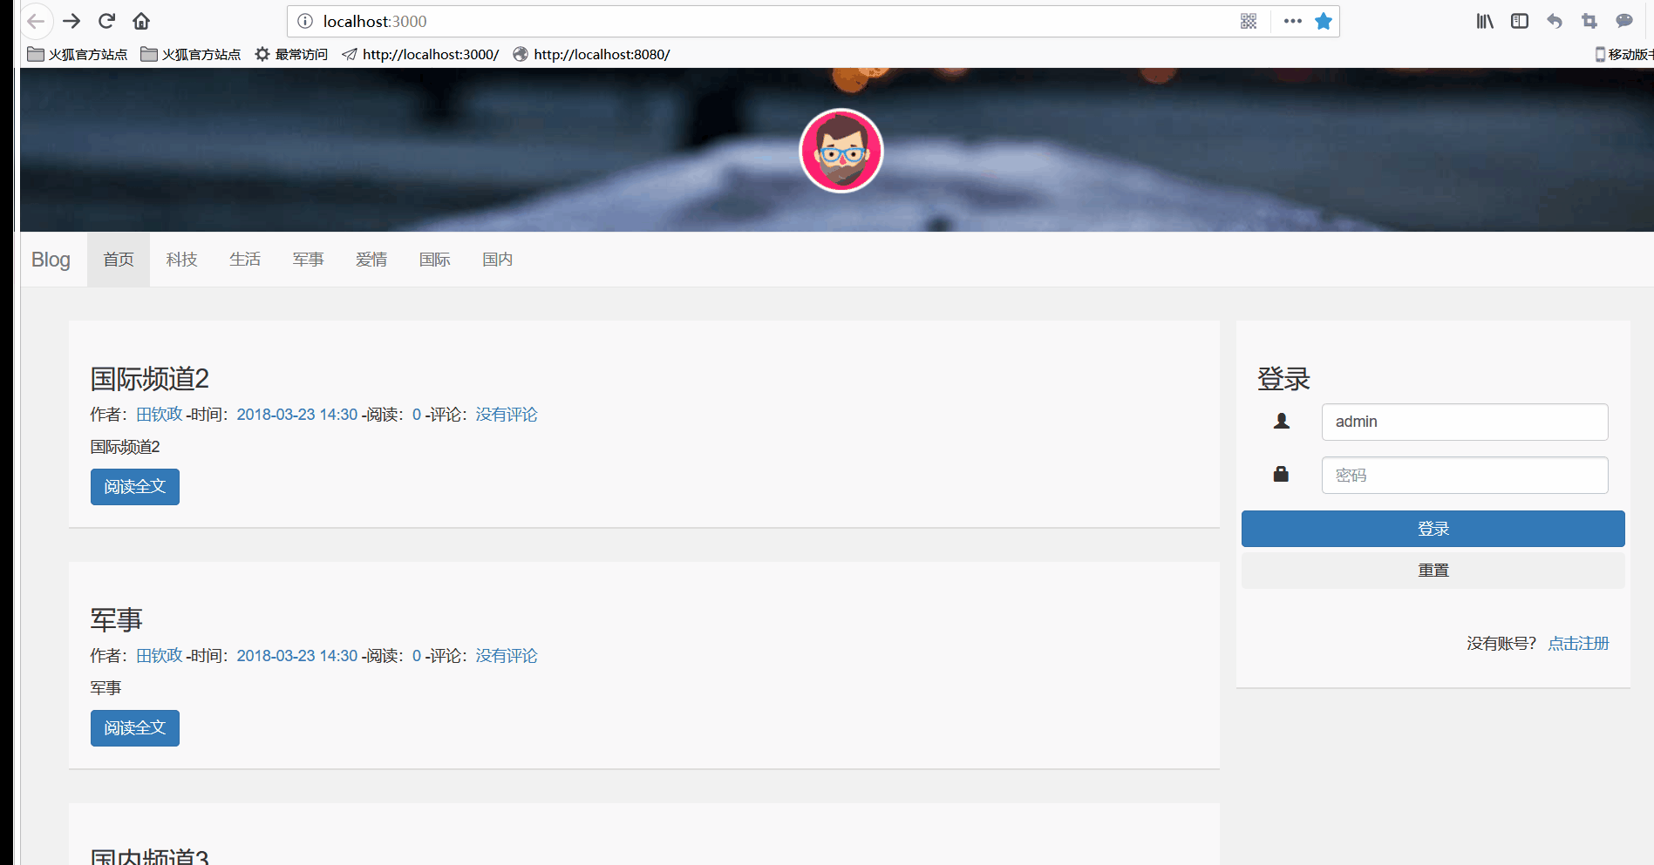Click author 田钦政 on 国际频道2 post
Image resolution: width=1654 pixels, height=865 pixels.
[x=160, y=415]
